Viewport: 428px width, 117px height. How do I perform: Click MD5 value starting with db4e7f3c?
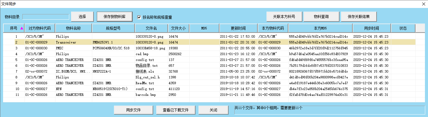(318, 89)
